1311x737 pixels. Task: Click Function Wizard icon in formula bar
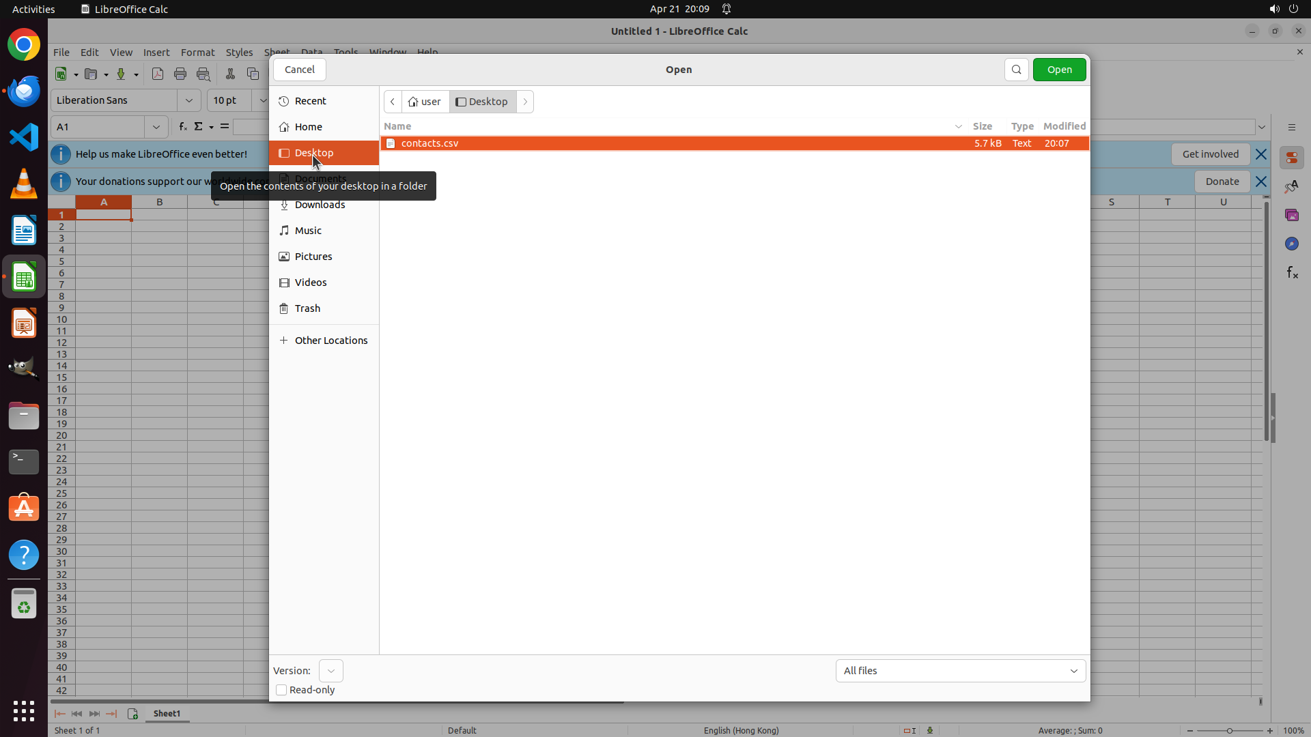(x=182, y=127)
